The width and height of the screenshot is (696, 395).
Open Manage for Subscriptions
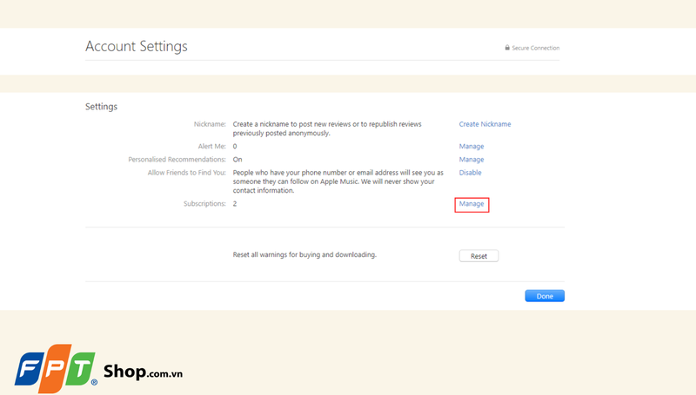[x=472, y=204]
